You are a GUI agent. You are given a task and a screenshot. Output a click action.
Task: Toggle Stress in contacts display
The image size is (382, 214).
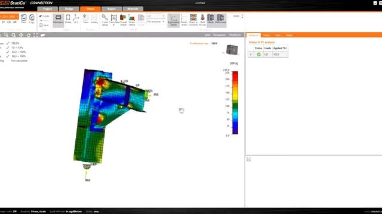tap(193, 20)
